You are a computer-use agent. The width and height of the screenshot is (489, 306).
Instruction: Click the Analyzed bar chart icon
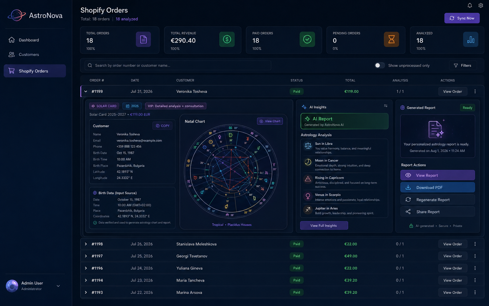pyautogui.click(x=471, y=39)
